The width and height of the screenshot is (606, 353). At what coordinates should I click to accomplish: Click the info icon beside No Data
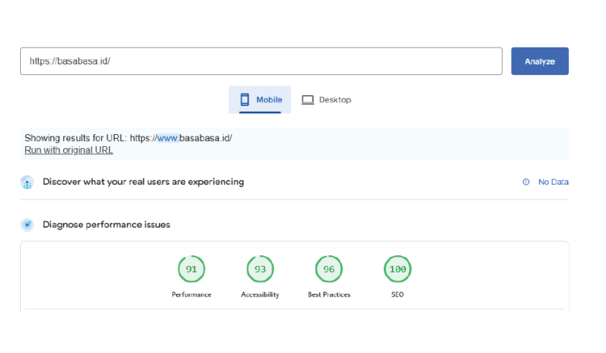[x=526, y=182]
